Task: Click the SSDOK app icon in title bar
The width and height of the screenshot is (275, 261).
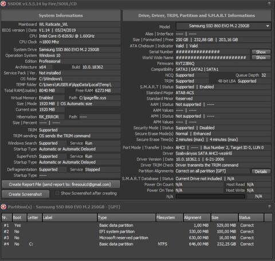Action: 3,4
